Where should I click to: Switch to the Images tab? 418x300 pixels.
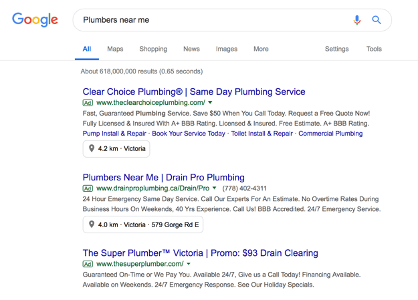(x=227, y=49)
